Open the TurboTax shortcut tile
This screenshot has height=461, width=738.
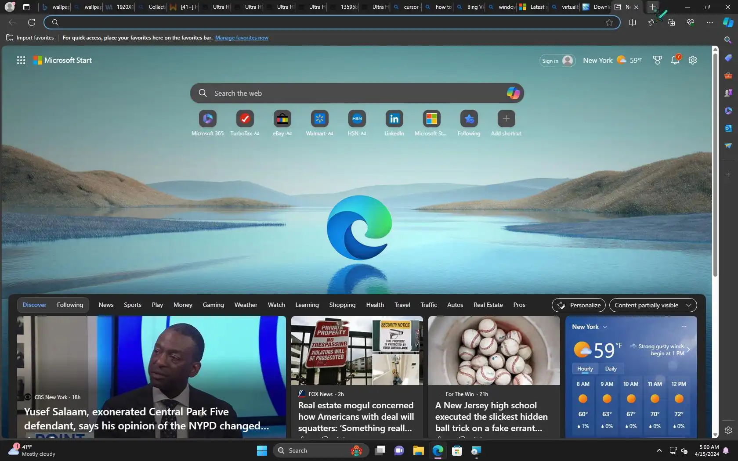point(245,123)
